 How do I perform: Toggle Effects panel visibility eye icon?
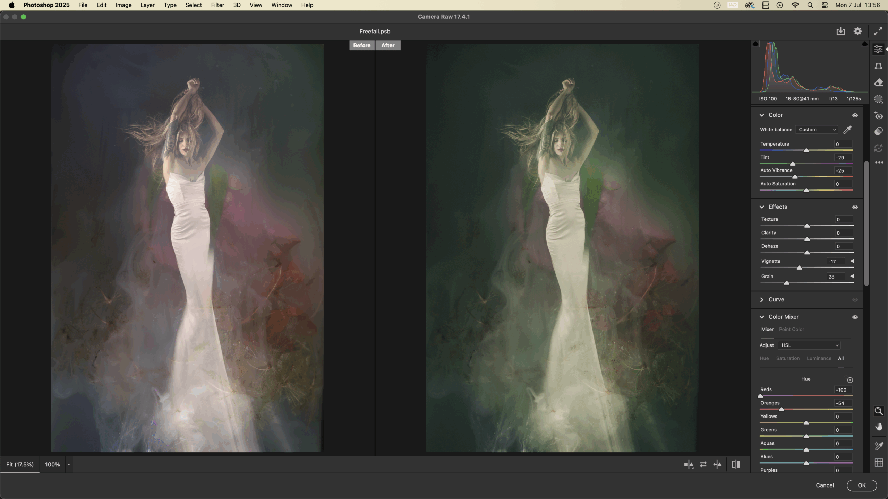(855, 207)
